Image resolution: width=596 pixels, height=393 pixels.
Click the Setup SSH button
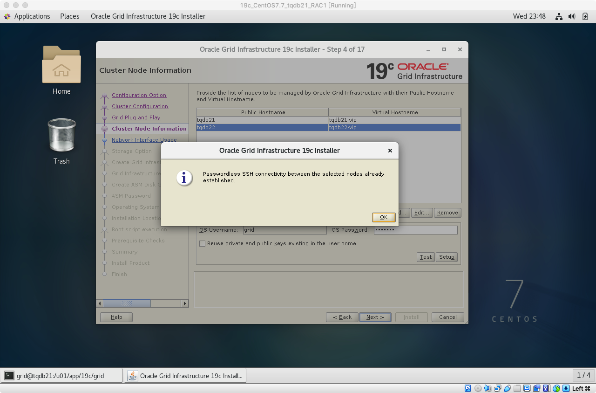(447, 257)
